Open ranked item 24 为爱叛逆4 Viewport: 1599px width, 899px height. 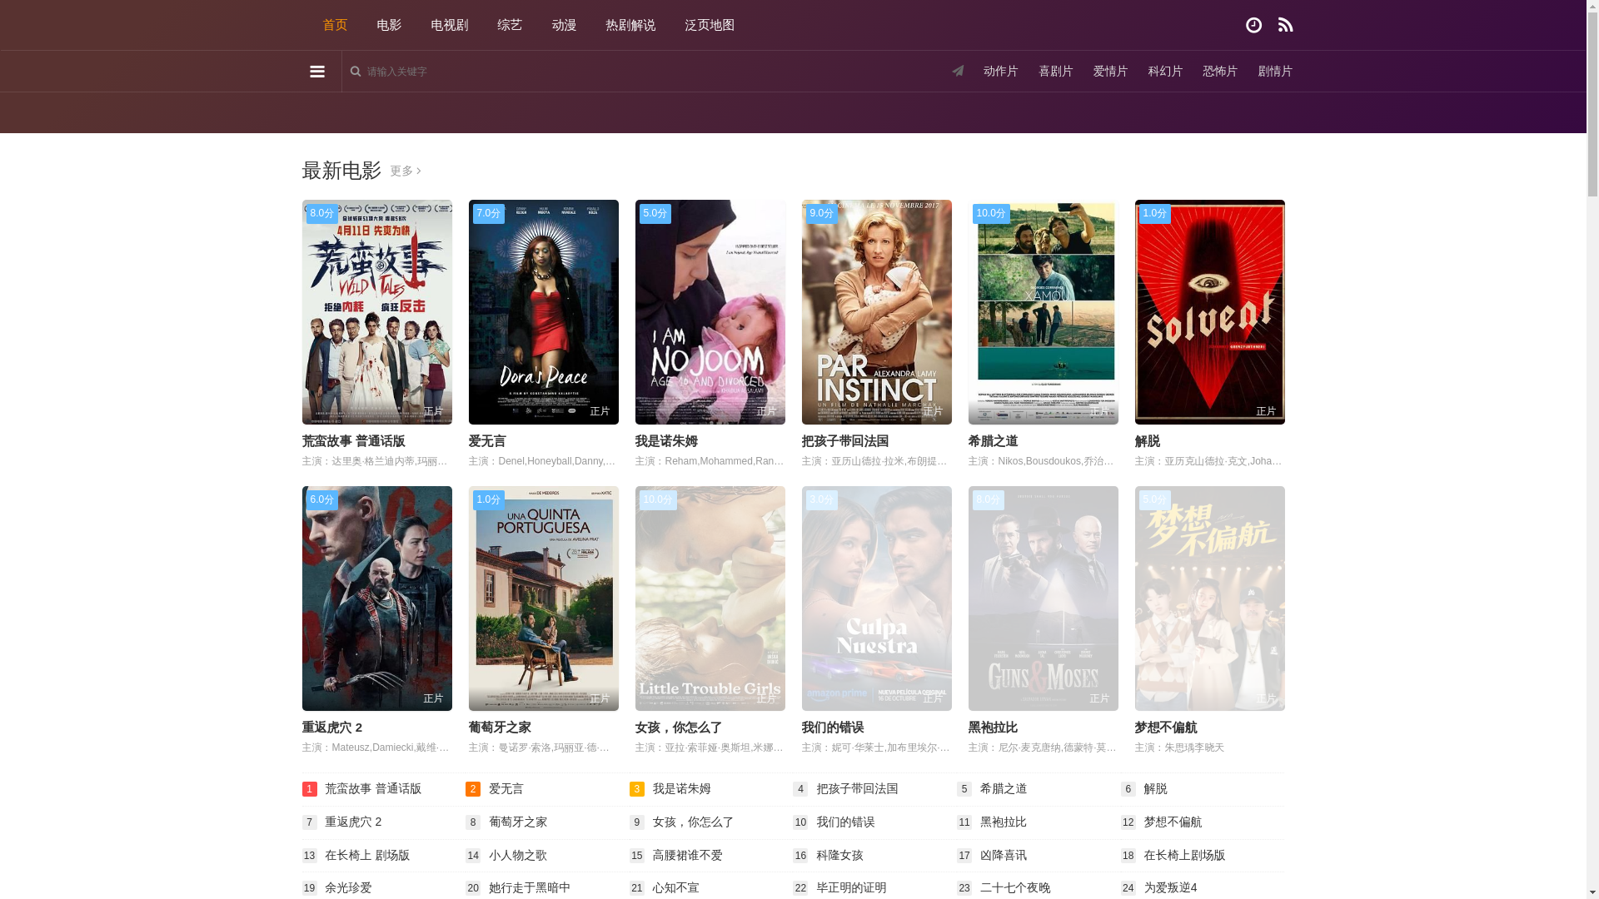[x=1170, y=887]
